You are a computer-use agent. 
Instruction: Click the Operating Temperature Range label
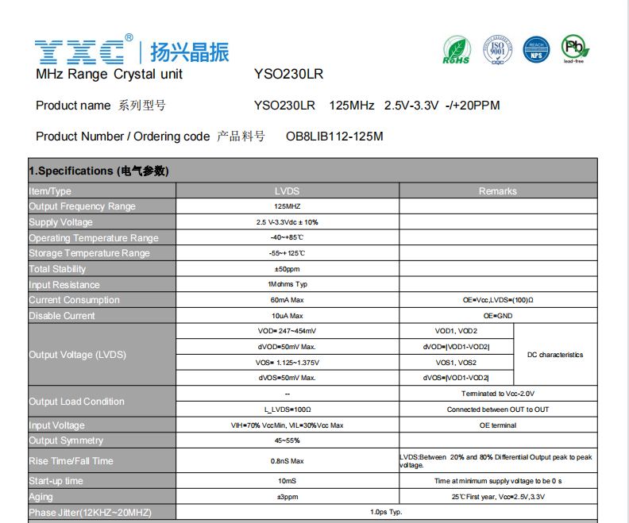[x=93, y=238]
